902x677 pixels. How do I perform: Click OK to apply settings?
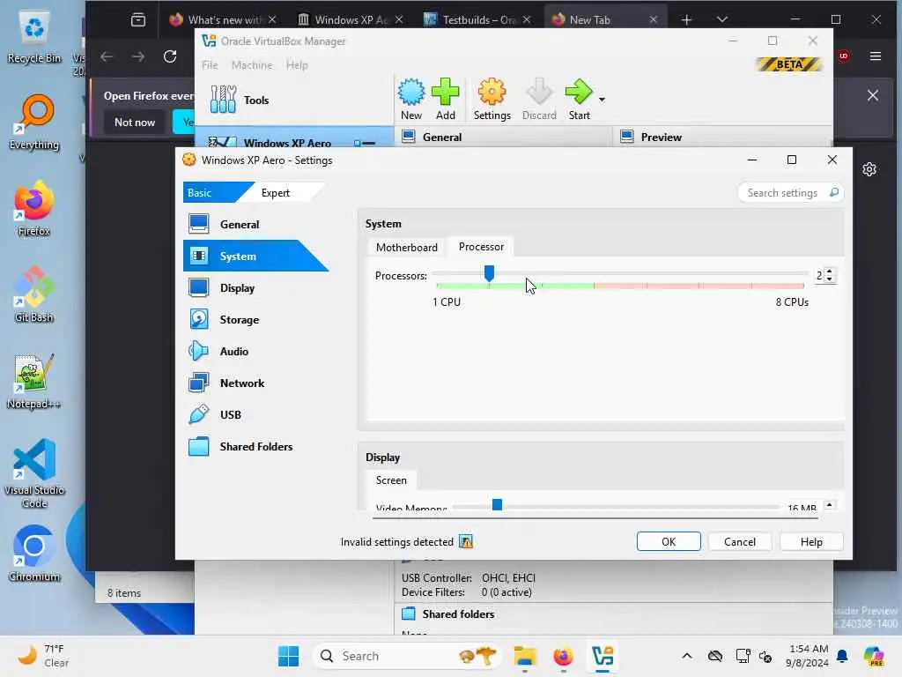(669, 542)
